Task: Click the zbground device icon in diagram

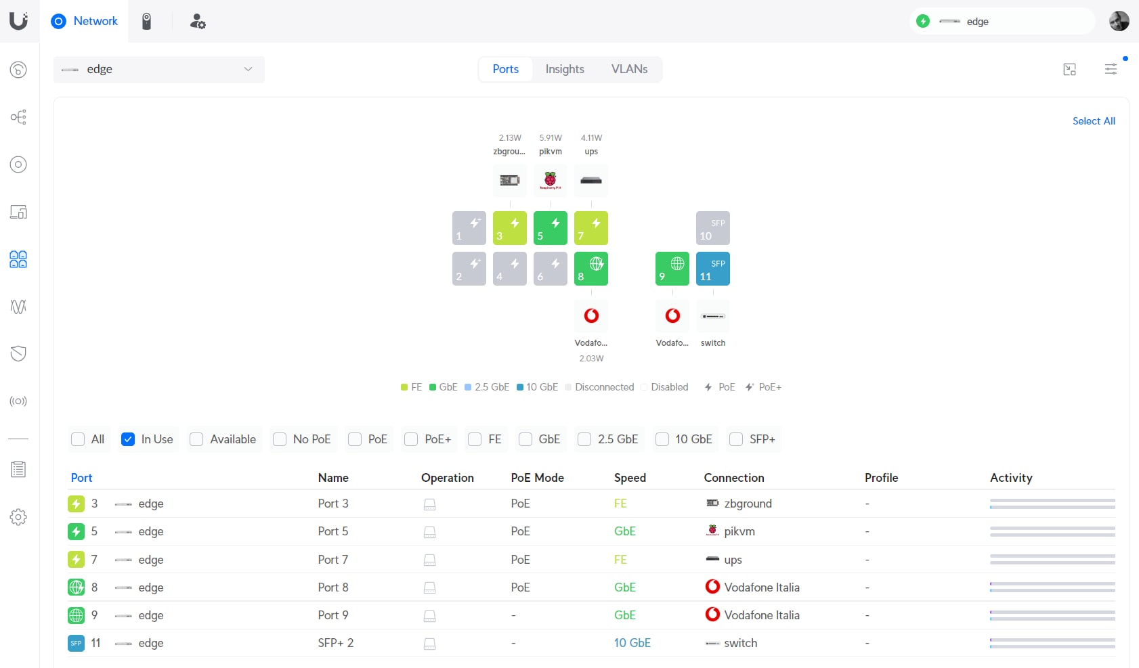Action: pos(510,181)
